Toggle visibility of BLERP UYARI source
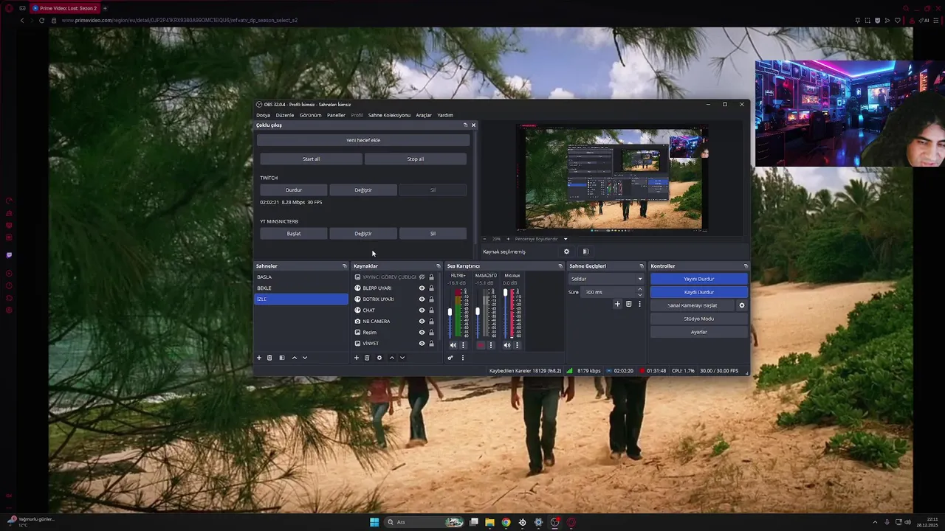The image size is (945, 531). pos(422,288)
